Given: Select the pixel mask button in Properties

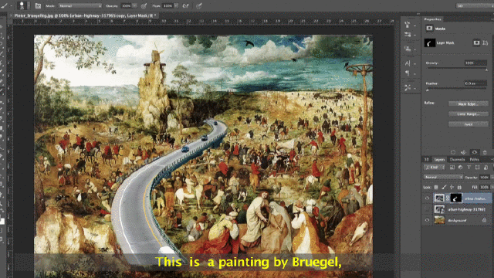Looking at the screenshot, I should (x=476, y=42).
